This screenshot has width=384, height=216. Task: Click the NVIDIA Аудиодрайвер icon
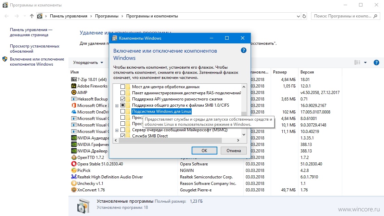(74, 138)
